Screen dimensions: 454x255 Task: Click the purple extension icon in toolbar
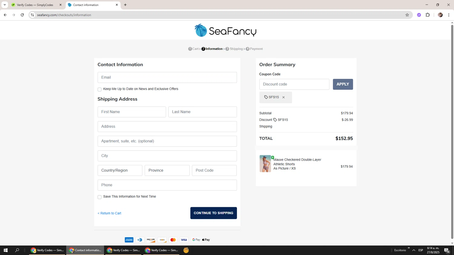419,15
